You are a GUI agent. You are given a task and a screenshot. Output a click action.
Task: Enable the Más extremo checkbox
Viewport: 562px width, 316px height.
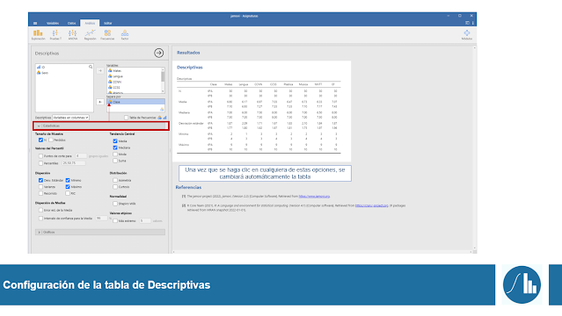pos(115,221)
